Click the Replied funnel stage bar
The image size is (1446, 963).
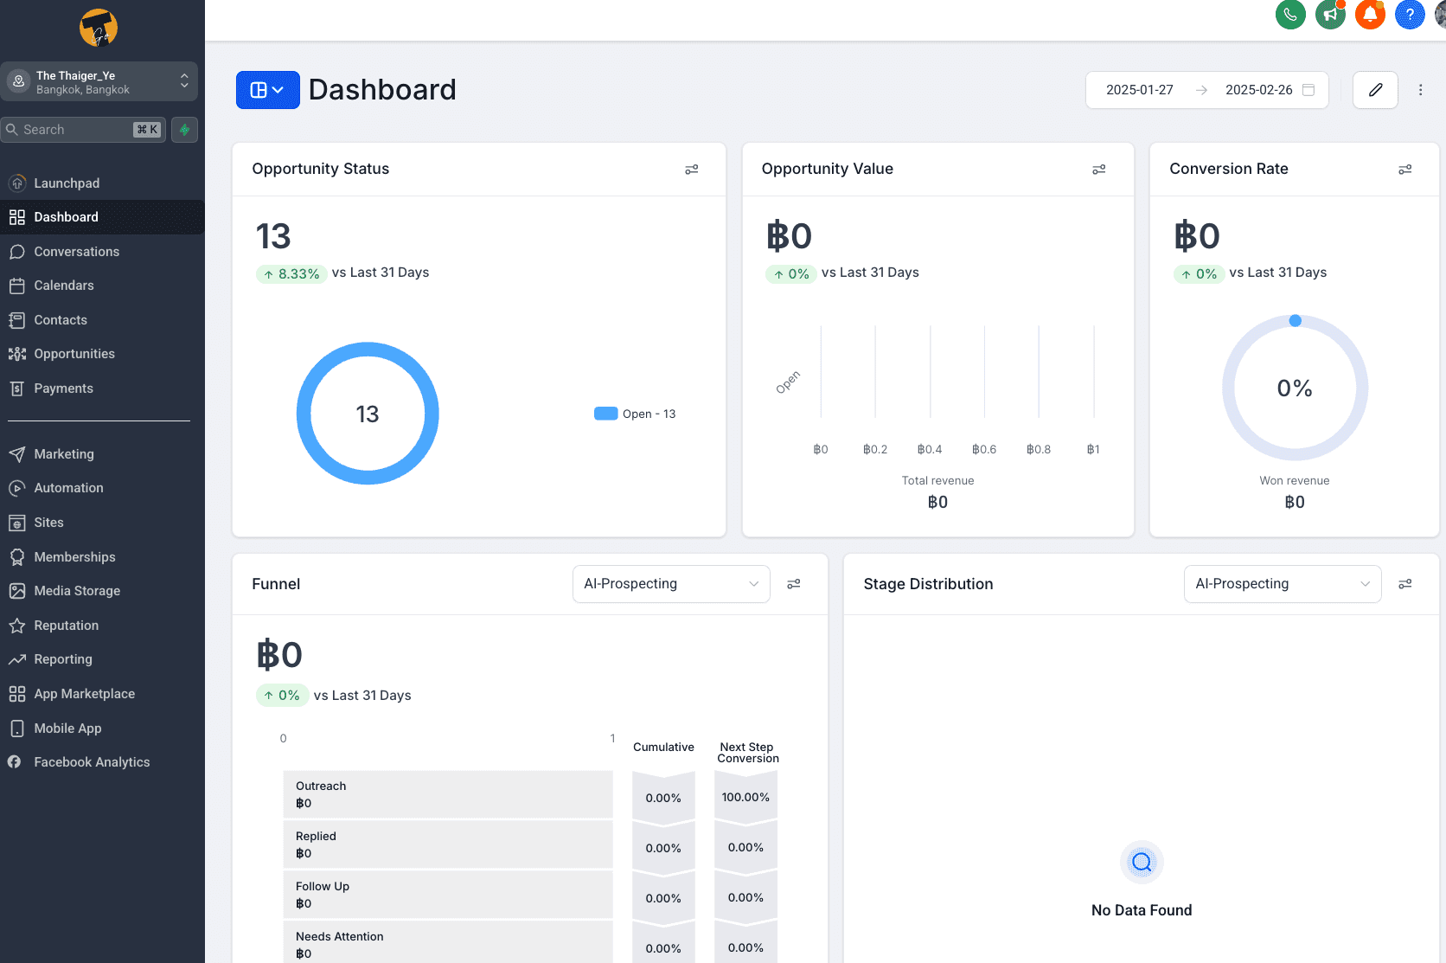click(448, 844)
